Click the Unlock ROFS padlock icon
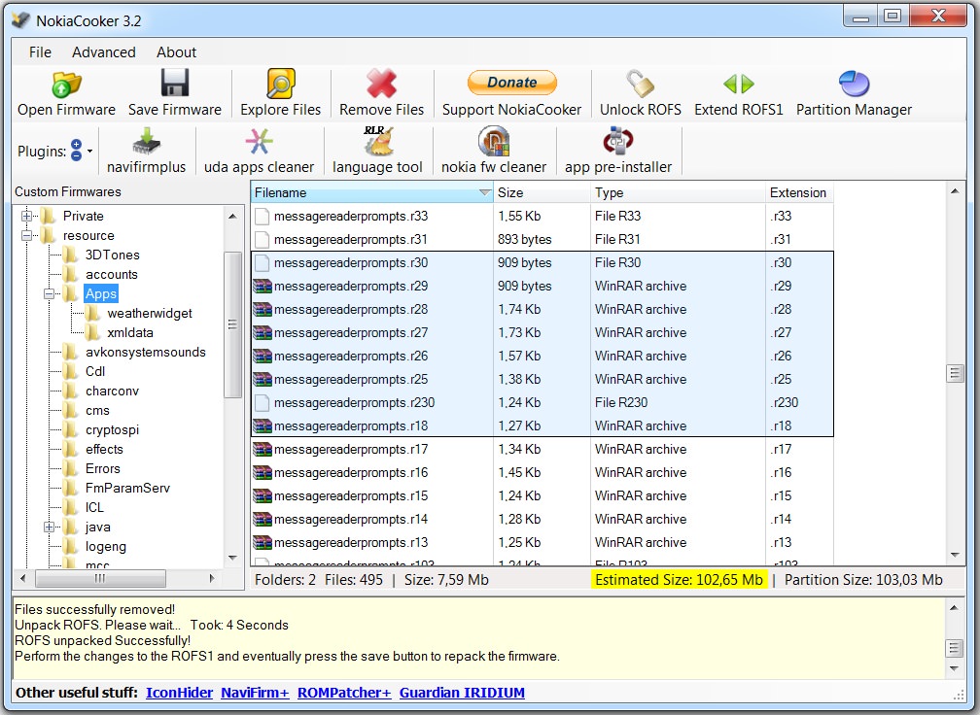The height and width of the screenshot is (715, 980). [x=640, y=84]
